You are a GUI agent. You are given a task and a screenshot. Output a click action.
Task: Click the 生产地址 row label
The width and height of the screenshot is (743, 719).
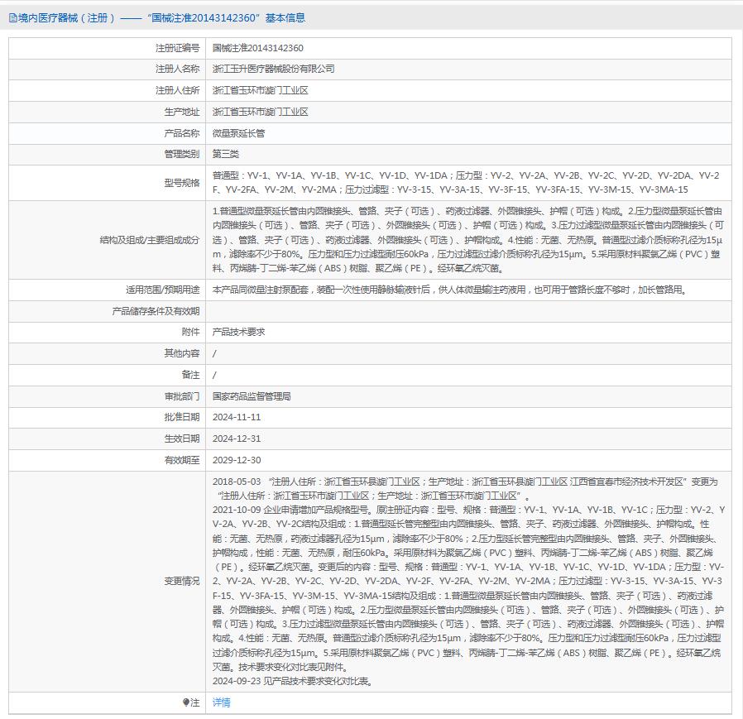click(181, 112)
